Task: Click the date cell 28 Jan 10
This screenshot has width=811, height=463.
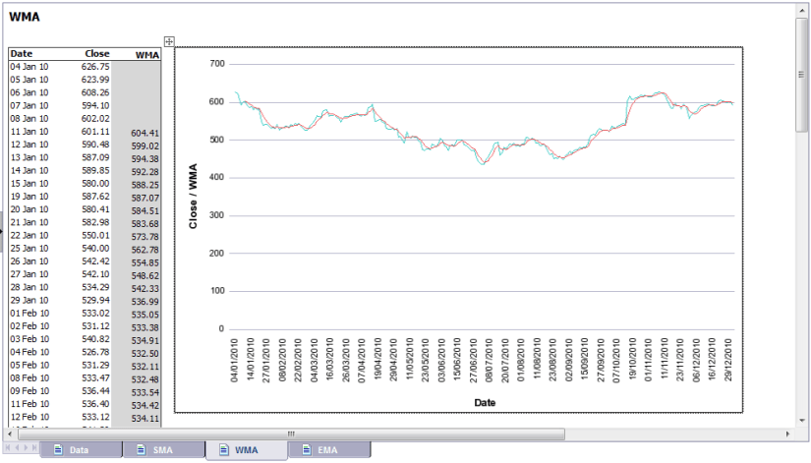Action: pyautogui.click(x=29, y=287)
